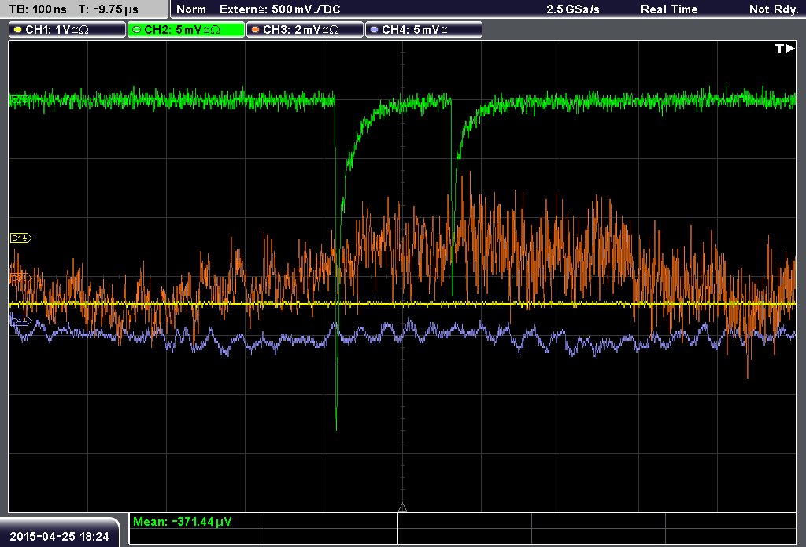This screenshot has height=547, width=806.
Task: Click the 2.5 GSa/s sample rate readout
Action: point(573,9)
